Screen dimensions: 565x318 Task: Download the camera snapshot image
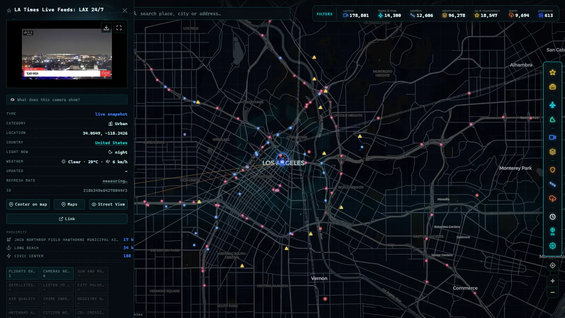106,28
